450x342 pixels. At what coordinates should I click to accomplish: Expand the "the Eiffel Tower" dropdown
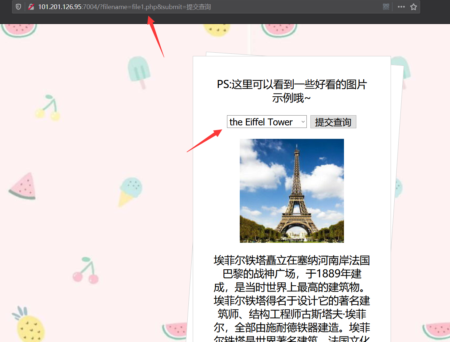coord(267,122)
